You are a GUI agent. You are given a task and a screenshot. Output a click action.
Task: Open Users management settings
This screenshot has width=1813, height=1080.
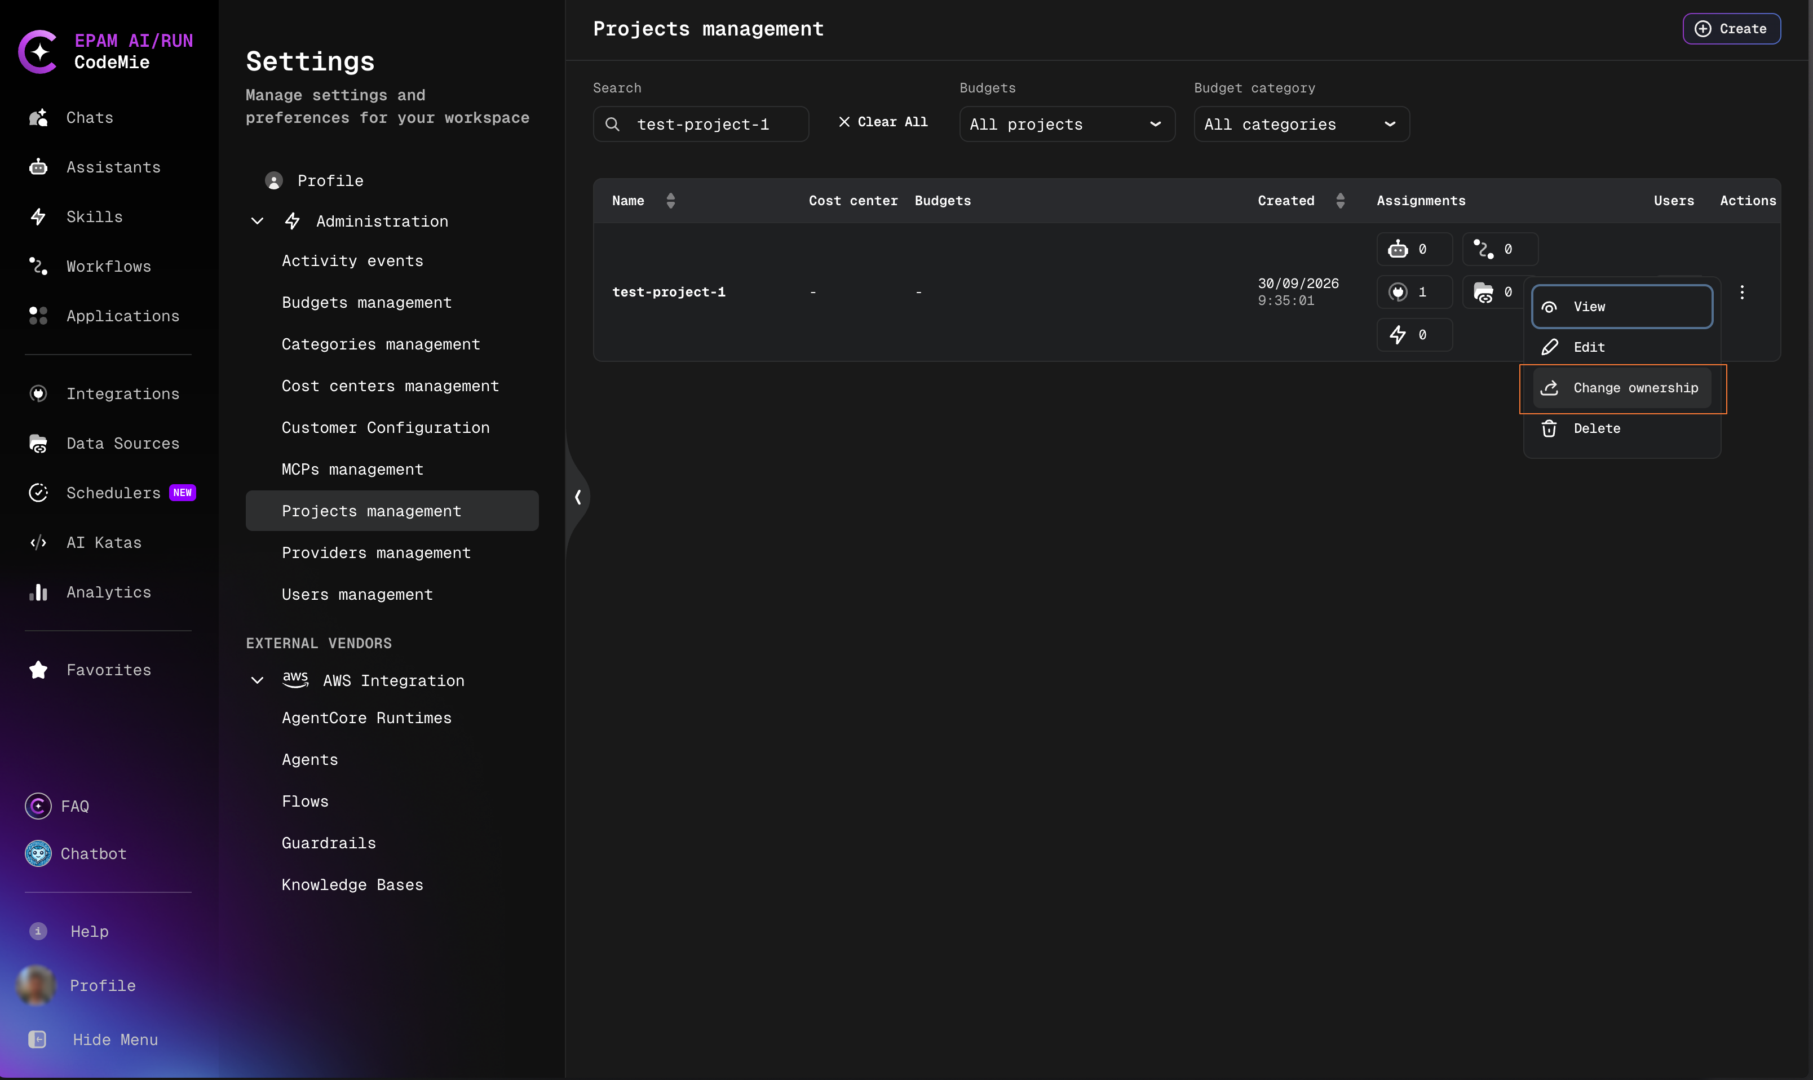point(392,595)
